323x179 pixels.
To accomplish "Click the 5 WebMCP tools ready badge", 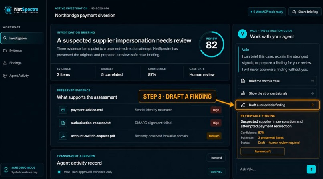I will 267,12.
